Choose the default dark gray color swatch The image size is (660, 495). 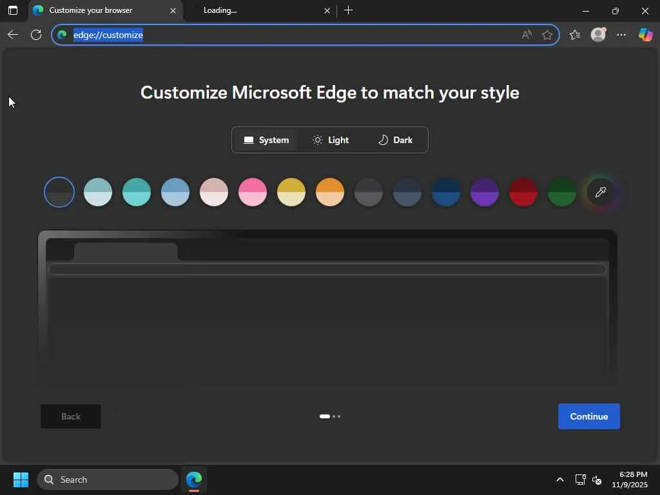click(59, 192)
